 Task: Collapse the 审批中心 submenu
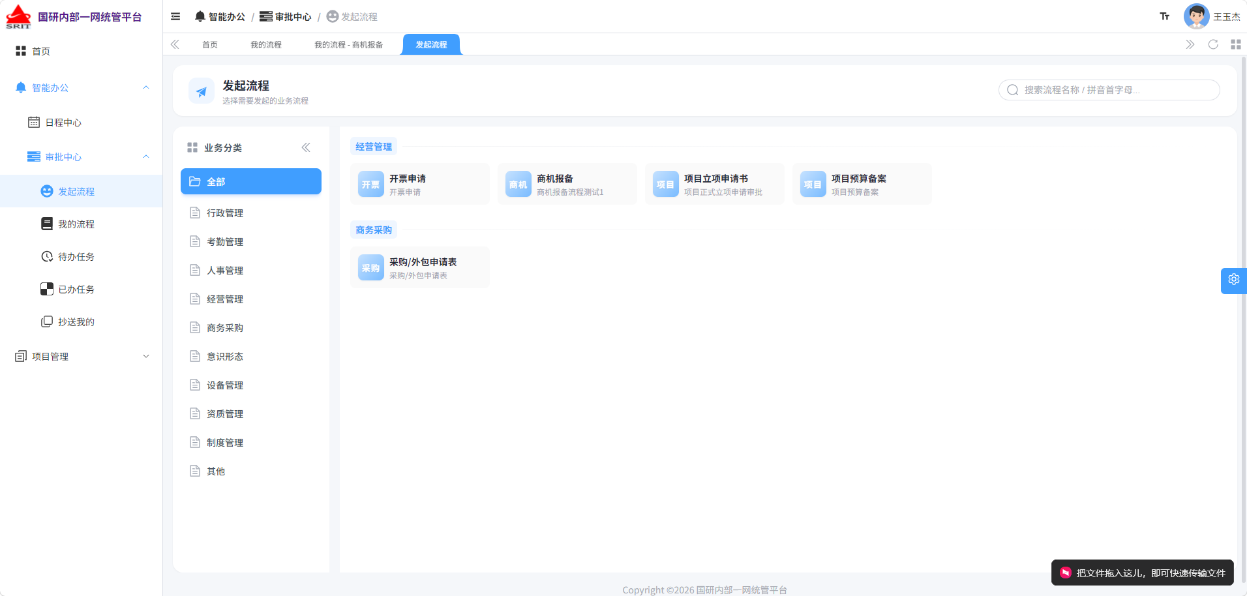click(x=146, y=156)
